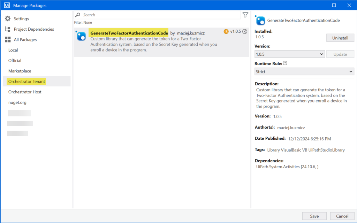This screenshot has width=357, height=223.
Task: Click the GenerateTwoFactorAuthenticationCode package icon
Action: pyautogui.click(x=81, y=36)
